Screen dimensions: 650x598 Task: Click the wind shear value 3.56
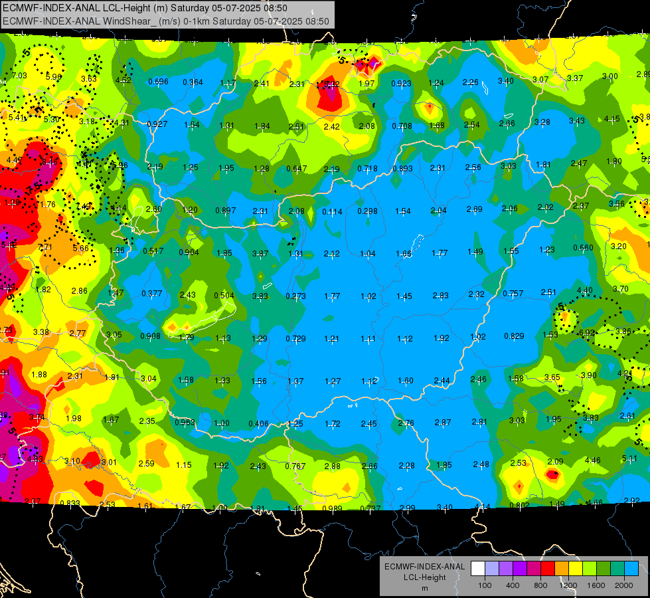[617, 203]
